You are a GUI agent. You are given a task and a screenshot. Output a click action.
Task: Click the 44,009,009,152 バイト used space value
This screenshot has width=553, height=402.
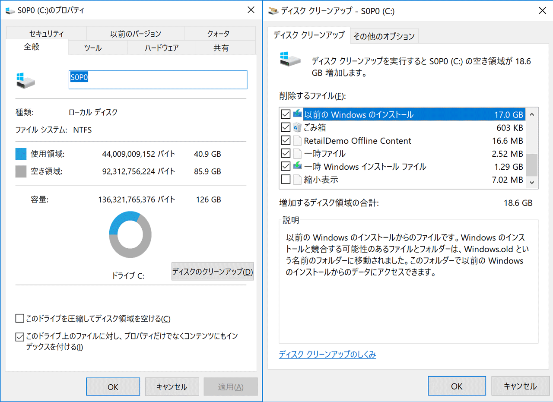[139, 154]
